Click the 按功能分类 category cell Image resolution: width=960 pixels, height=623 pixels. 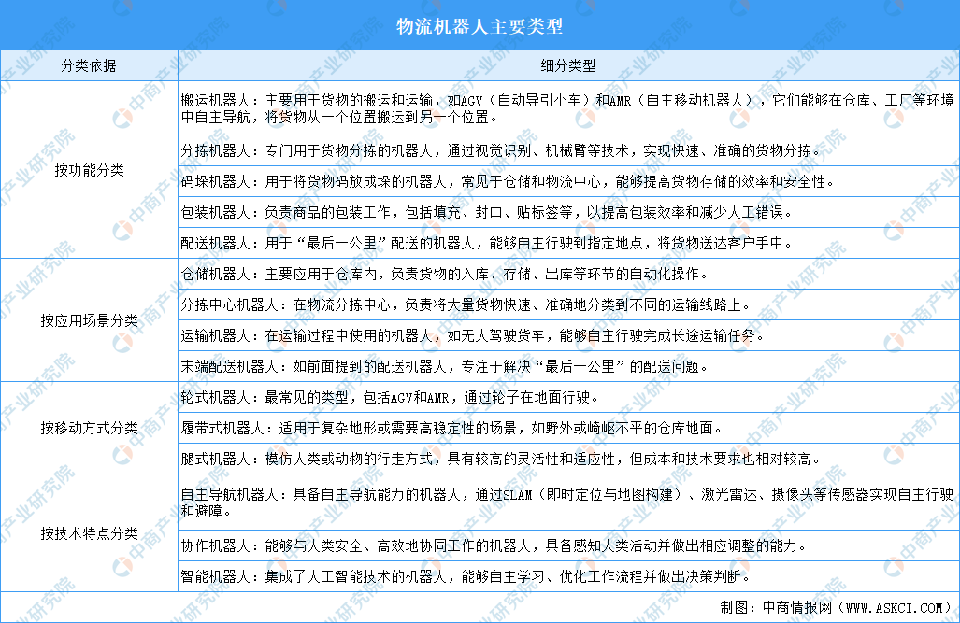coord(89,169)
